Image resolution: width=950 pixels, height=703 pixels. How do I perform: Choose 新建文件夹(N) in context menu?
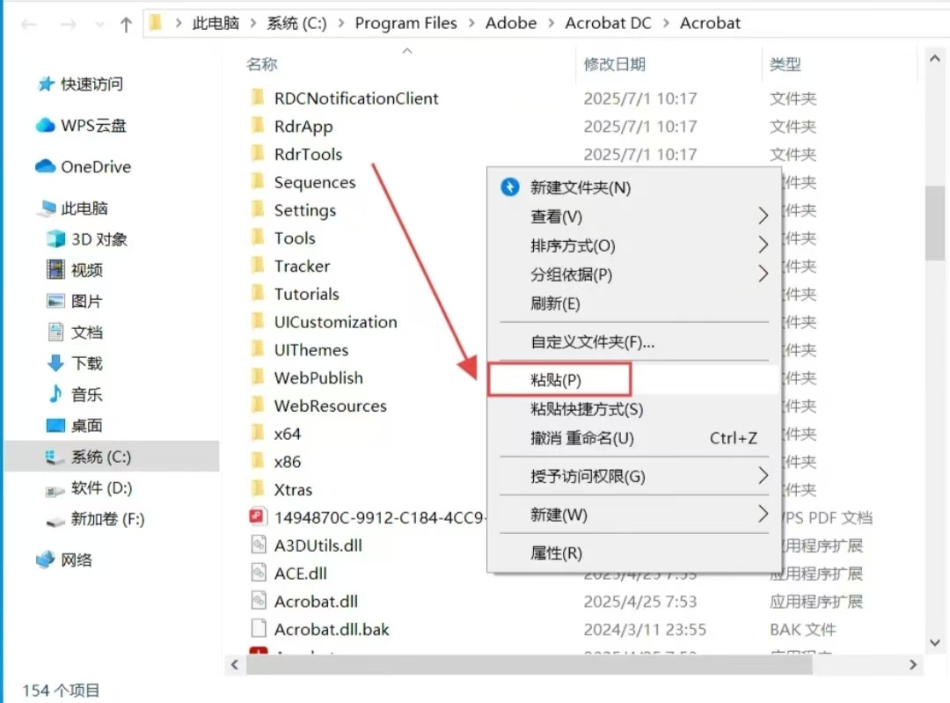633,187
